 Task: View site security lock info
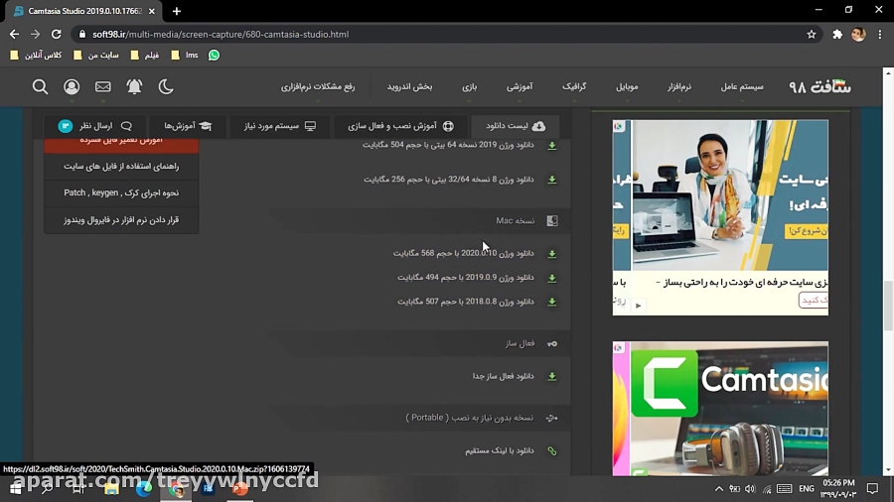tap(82, 34)
